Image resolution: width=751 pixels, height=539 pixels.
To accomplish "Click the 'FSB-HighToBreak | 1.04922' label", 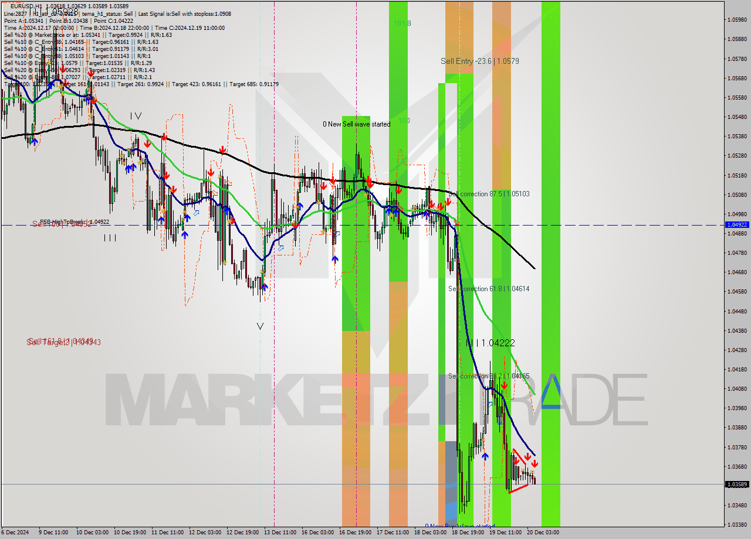I will 75,222.
